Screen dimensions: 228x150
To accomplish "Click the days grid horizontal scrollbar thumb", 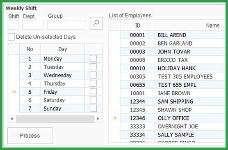I will 55,119.
